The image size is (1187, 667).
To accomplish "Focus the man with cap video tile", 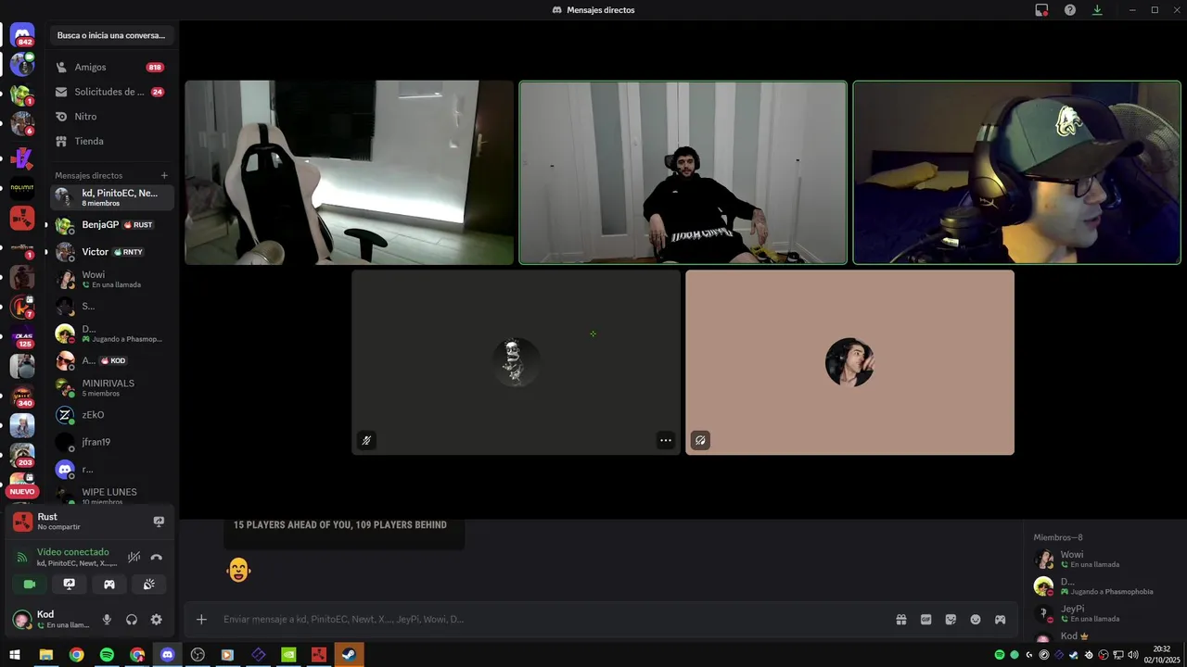I will (1016, 172).
